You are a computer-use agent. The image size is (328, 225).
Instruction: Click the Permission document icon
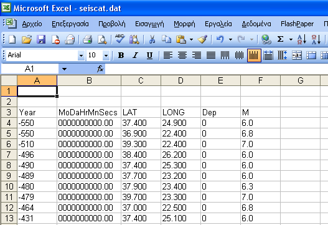coord(55,39)
